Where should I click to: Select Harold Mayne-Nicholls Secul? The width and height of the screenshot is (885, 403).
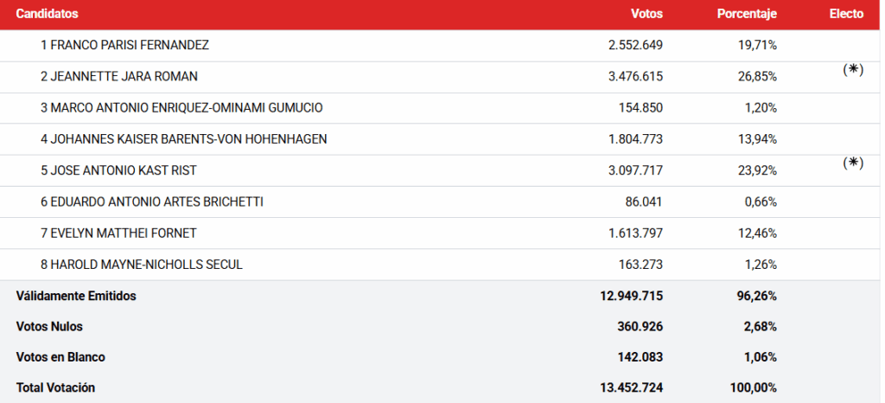tap(141, 264)
